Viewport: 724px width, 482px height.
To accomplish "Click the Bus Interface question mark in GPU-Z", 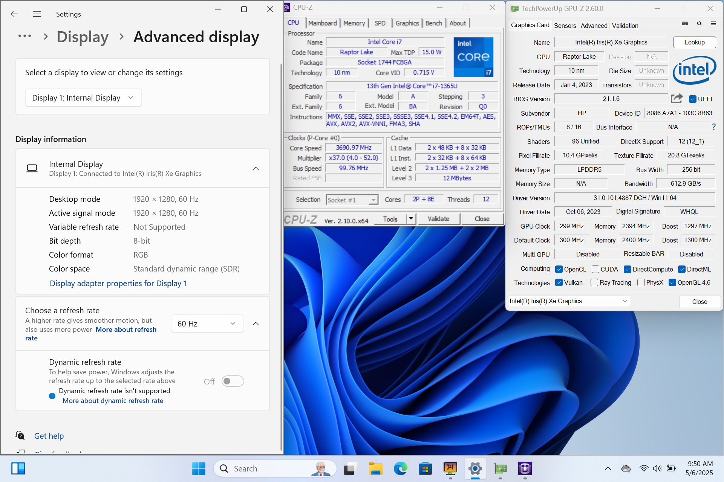I will coord(714,127).
